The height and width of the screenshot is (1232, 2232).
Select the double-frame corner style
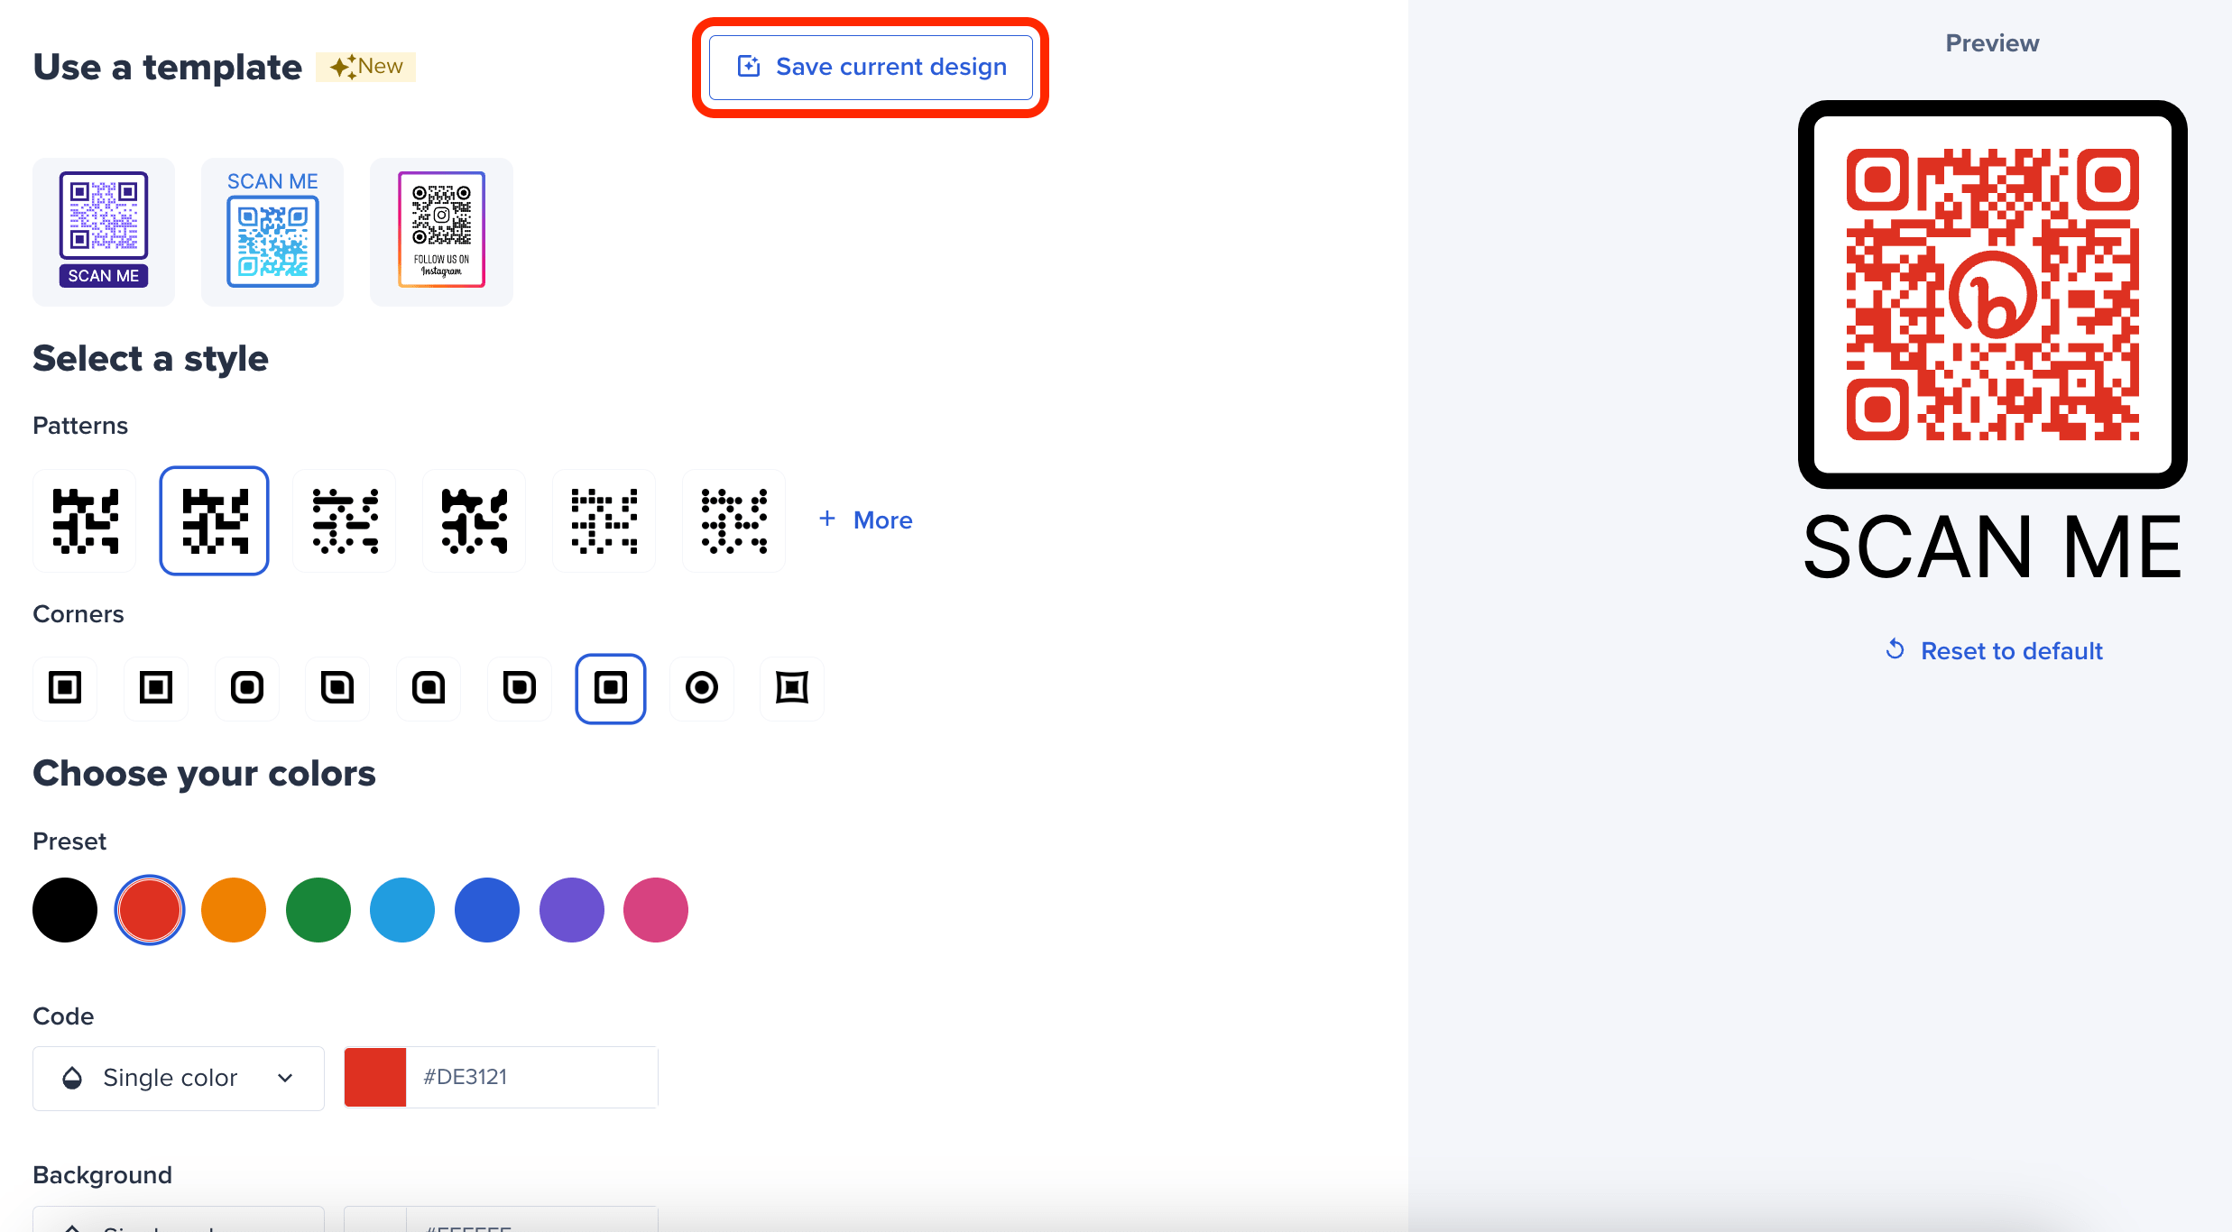click(x=791, y=688)
